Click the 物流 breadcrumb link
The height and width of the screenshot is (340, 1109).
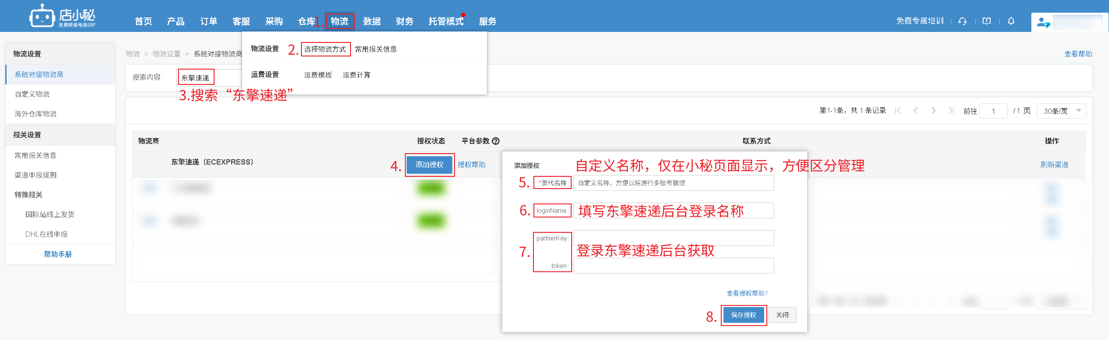click(x=133, y=54)
